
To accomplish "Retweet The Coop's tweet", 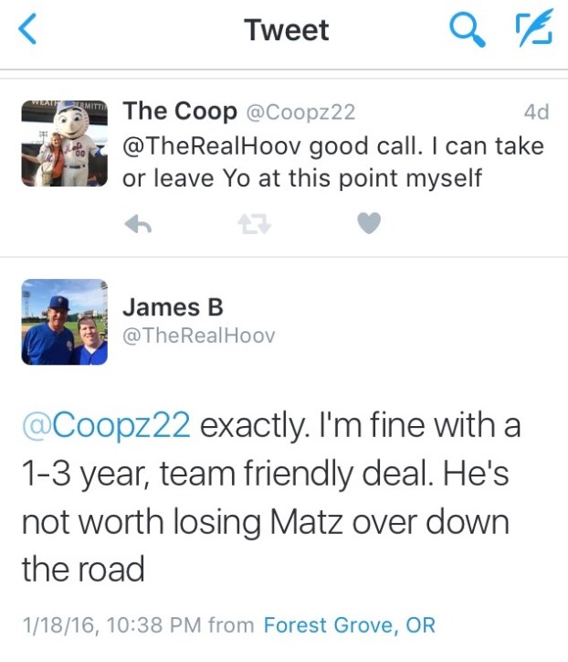I will click(x=254, y=224).
